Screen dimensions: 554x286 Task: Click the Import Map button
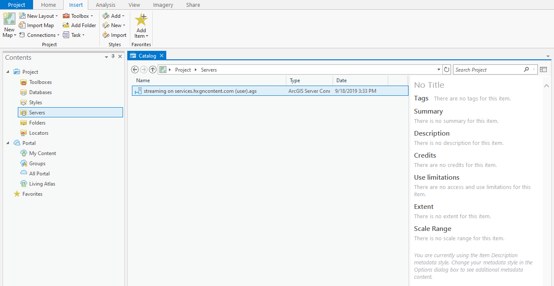pyautogui.click(x=36, y=25)
